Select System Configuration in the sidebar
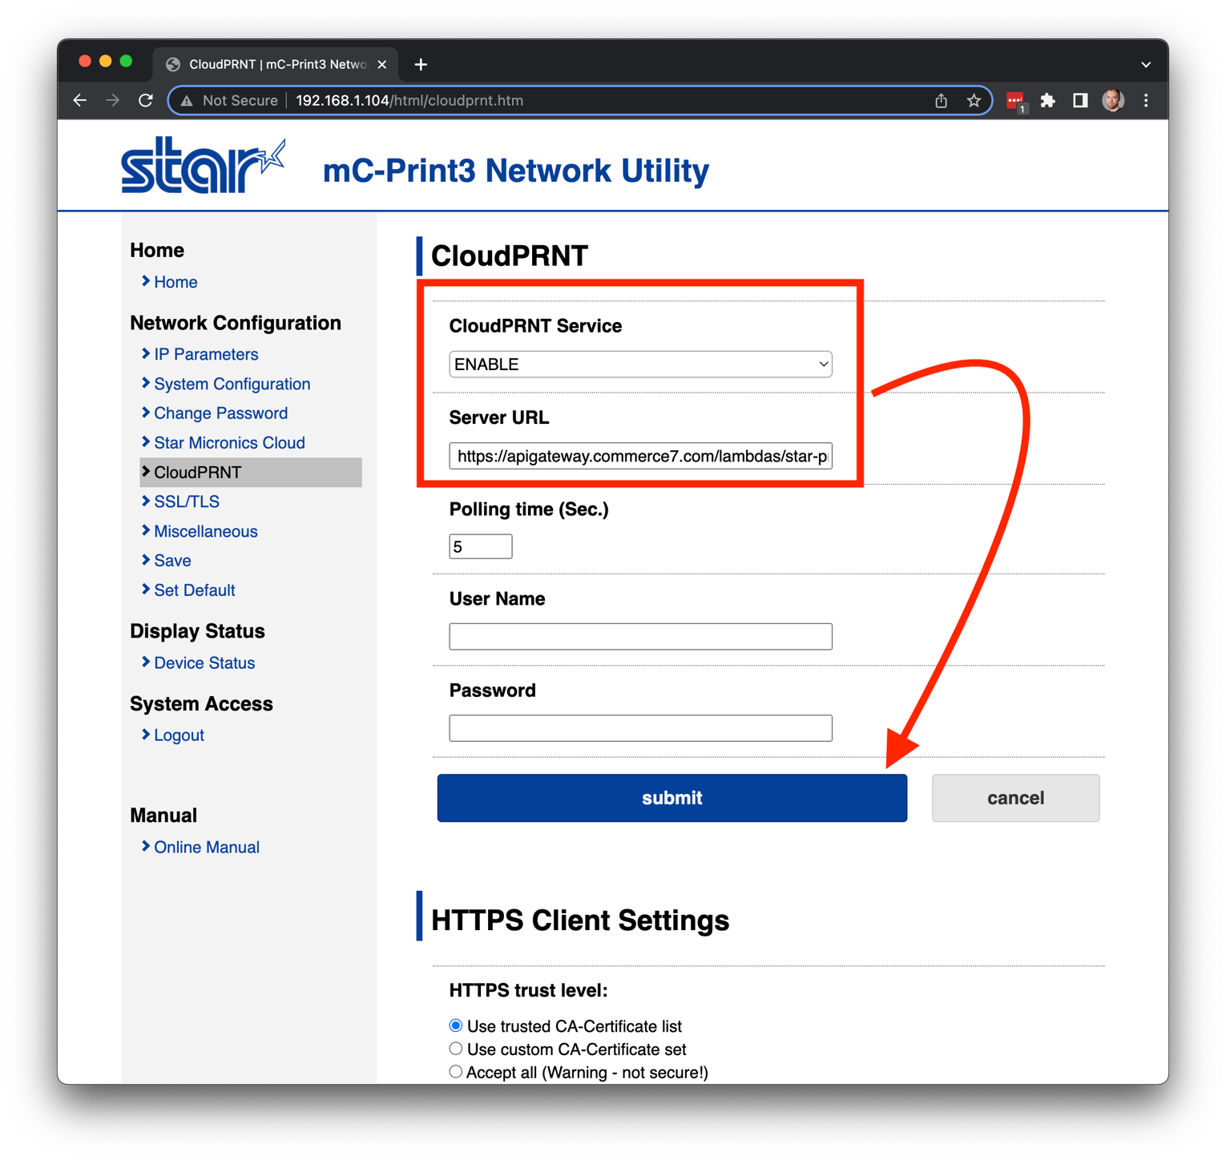The width and height of the screenshot is (1226, 1160). pyautogui.click(x=232, y=384)
